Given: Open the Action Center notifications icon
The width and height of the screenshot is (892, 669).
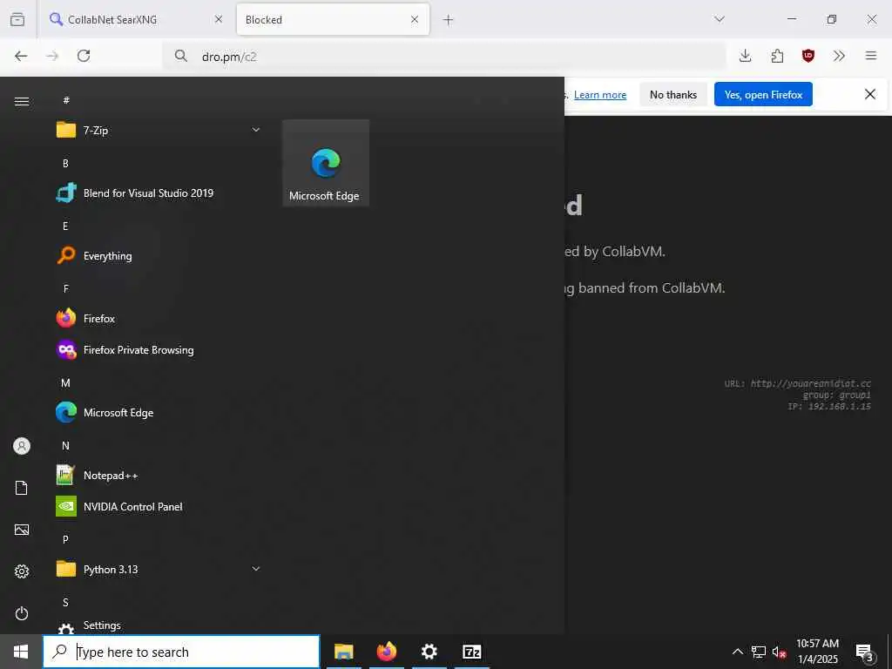Looking at the screenshot, I should pos(864,652).
